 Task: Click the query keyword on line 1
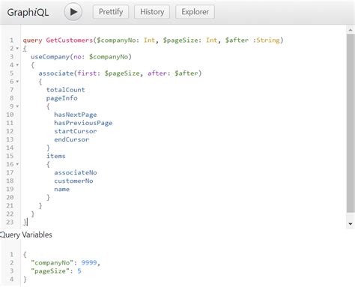point(32,40)
